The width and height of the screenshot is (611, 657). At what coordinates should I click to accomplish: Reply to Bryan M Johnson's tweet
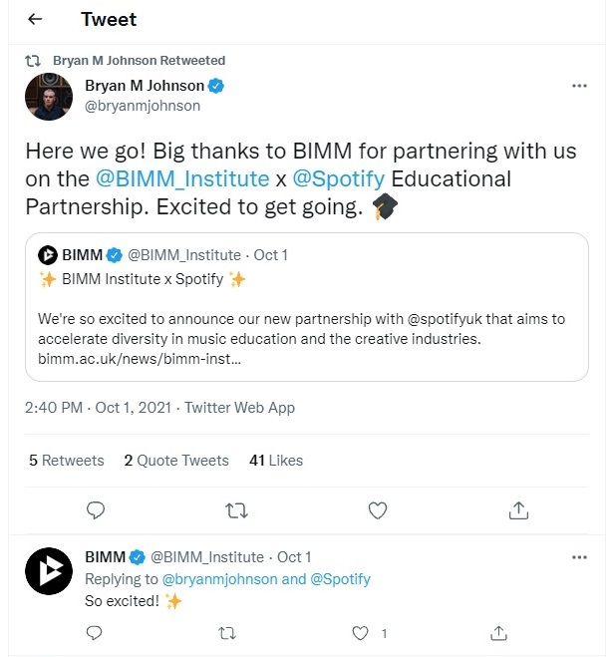pos(96,510)
